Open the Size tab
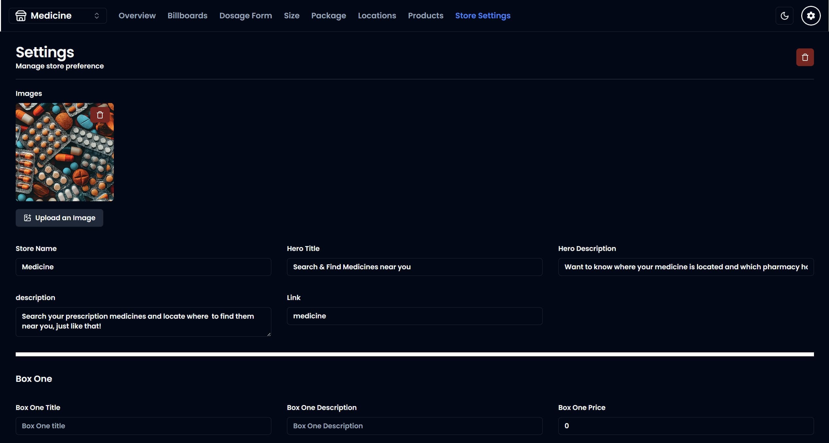The width and height of the screenshot is (829, 443). pyautogui.click(x=292, y=16)
